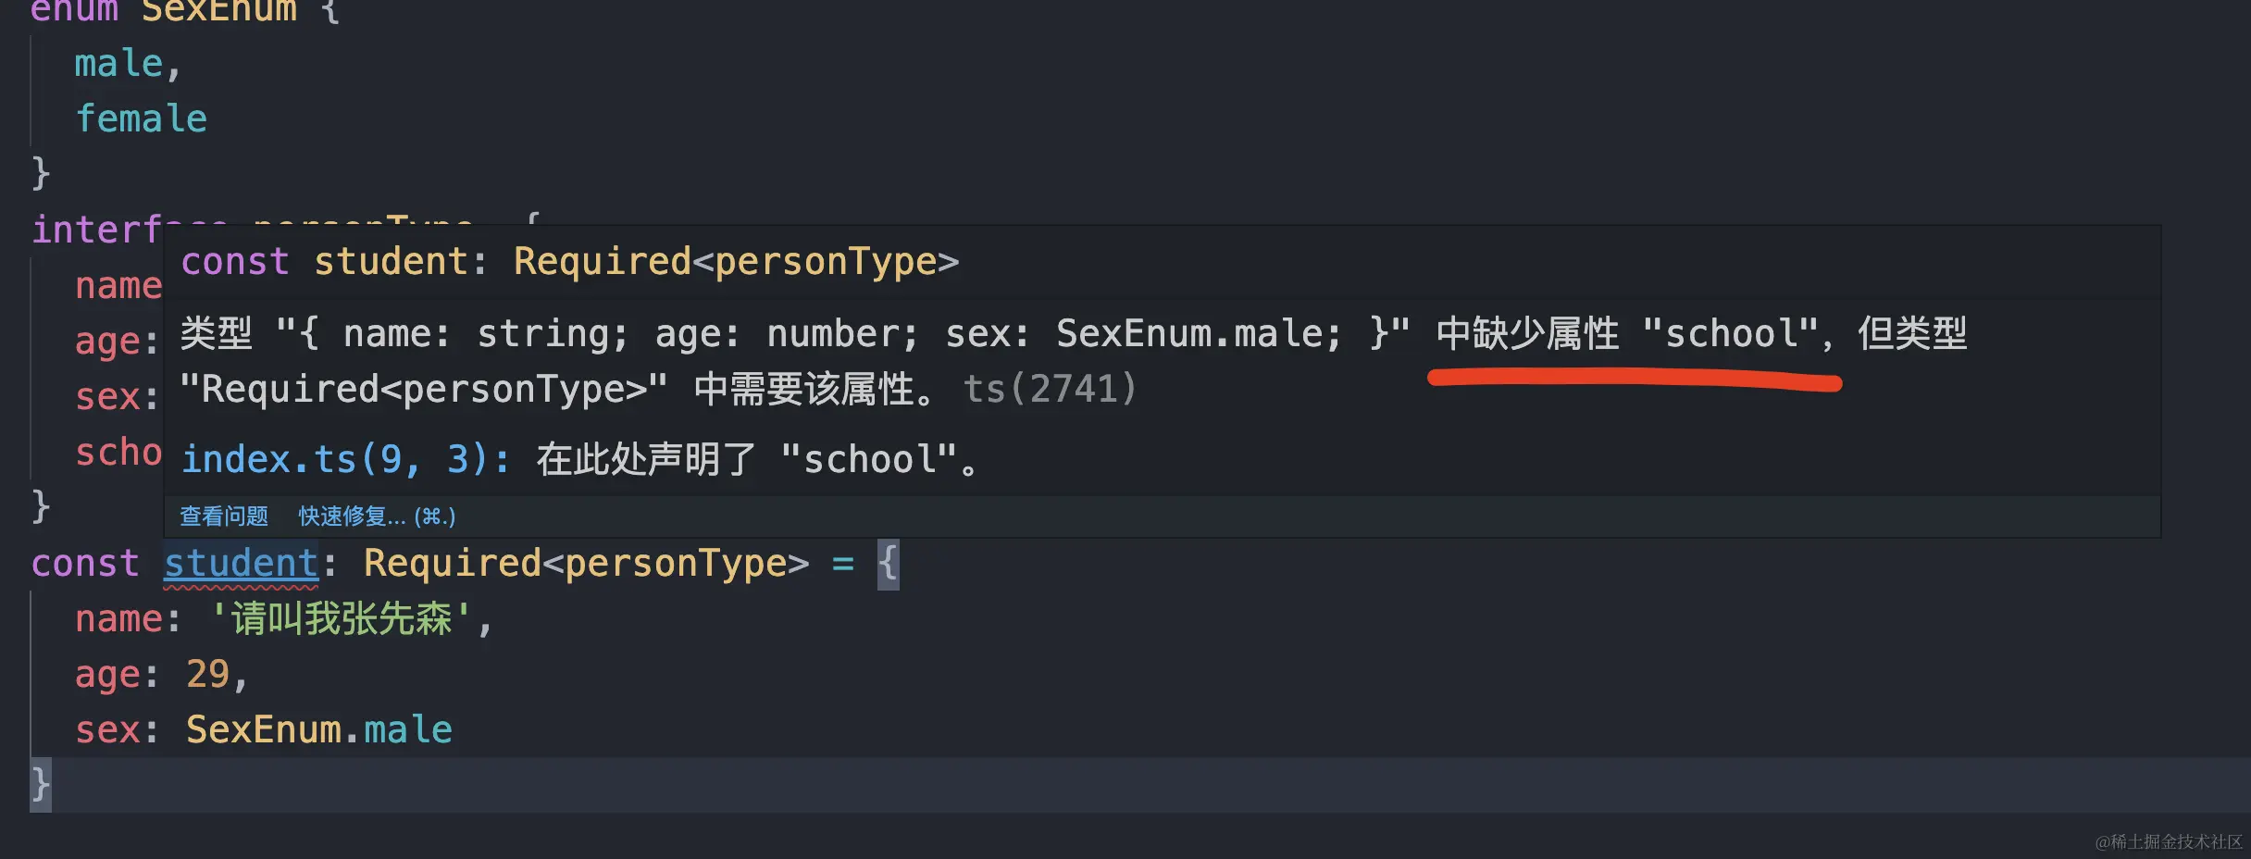
Task: Click the 查看问题 link in hover
Action: click(224, 517)
